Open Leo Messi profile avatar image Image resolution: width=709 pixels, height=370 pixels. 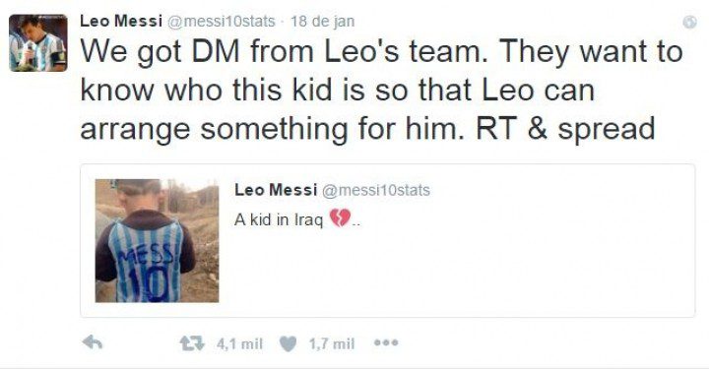pyautogui.click(x=38, y=43)
